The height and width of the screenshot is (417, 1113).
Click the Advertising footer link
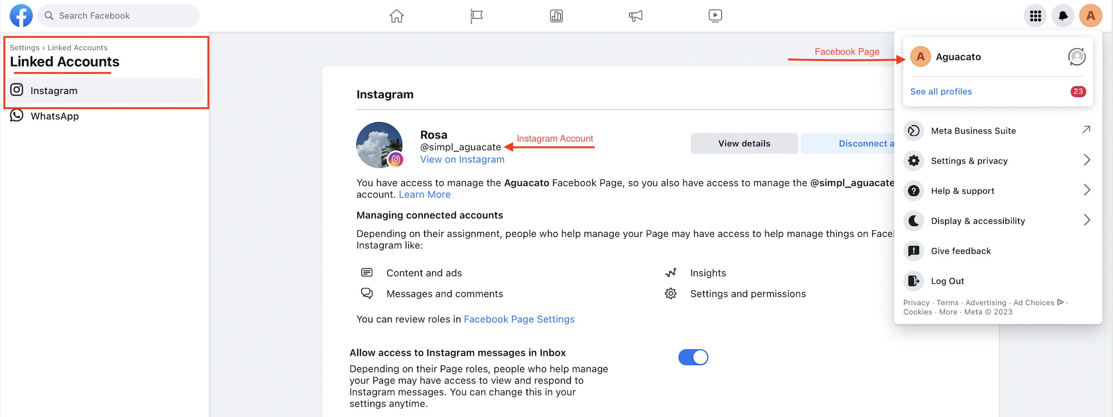click(x=986, y=303)
